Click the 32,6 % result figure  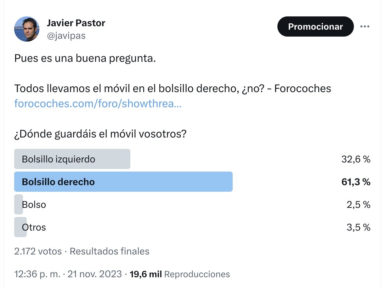(356, 159)
